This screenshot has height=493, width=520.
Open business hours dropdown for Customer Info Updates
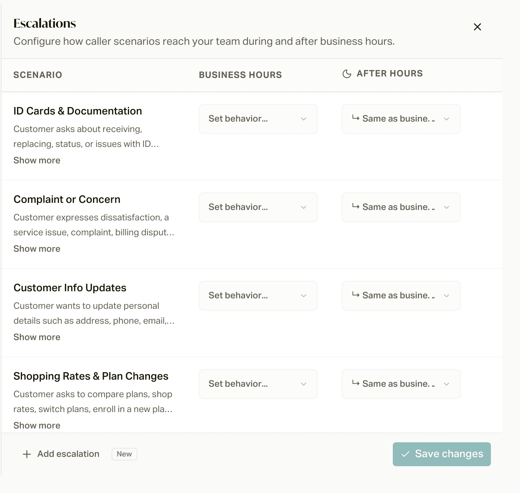pos(258,296)
